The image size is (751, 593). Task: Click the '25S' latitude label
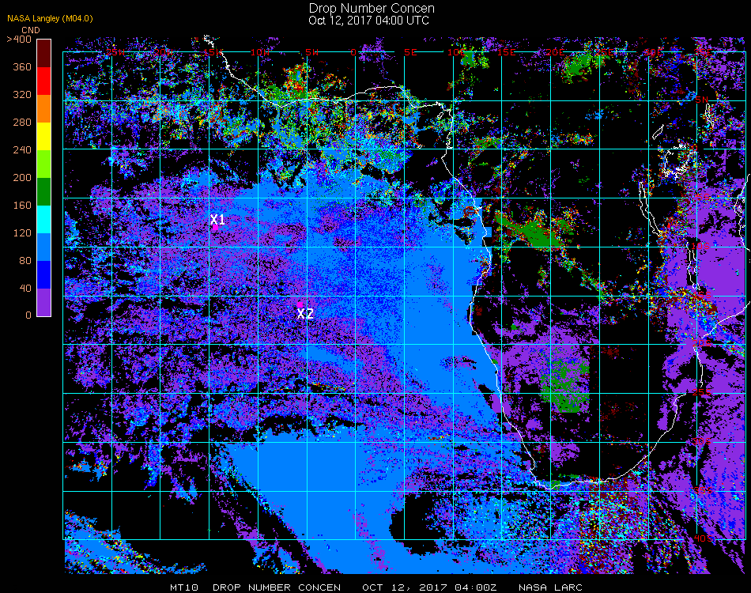point(702,392)
